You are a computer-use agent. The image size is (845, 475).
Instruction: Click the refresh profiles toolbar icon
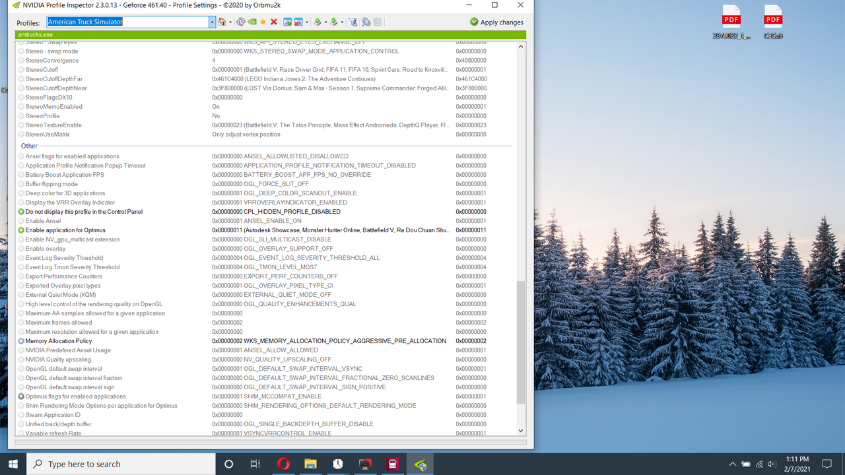[x=241, y=22]
